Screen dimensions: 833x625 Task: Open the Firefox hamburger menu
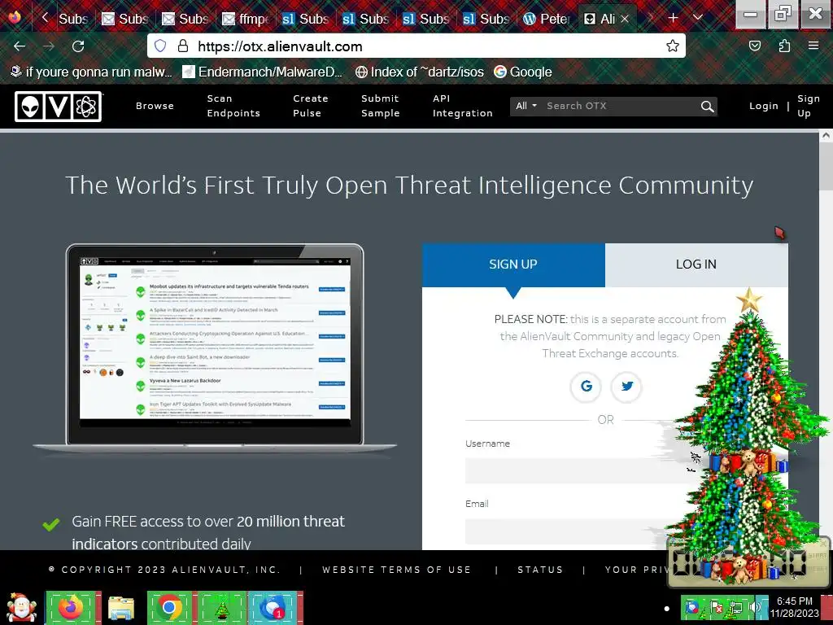[813, 46]
